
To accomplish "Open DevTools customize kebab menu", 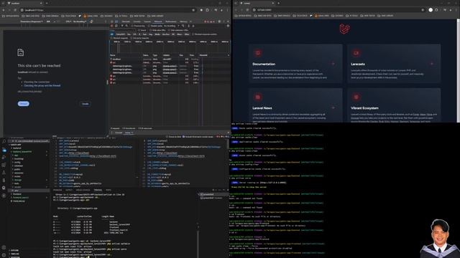I will (224, 21).
